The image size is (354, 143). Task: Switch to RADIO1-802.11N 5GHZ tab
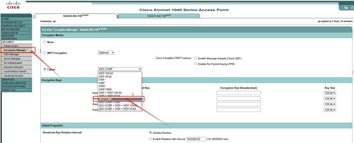tap(159, 16)
